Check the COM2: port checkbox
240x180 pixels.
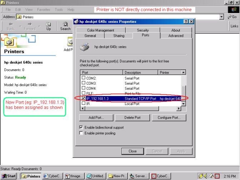tap(84, 78)
